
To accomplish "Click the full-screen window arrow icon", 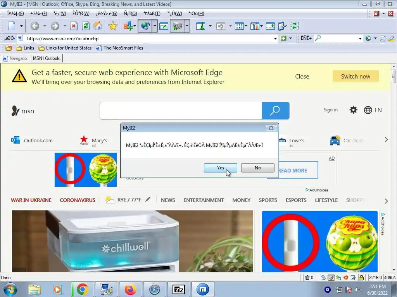I will pos(164,26).
